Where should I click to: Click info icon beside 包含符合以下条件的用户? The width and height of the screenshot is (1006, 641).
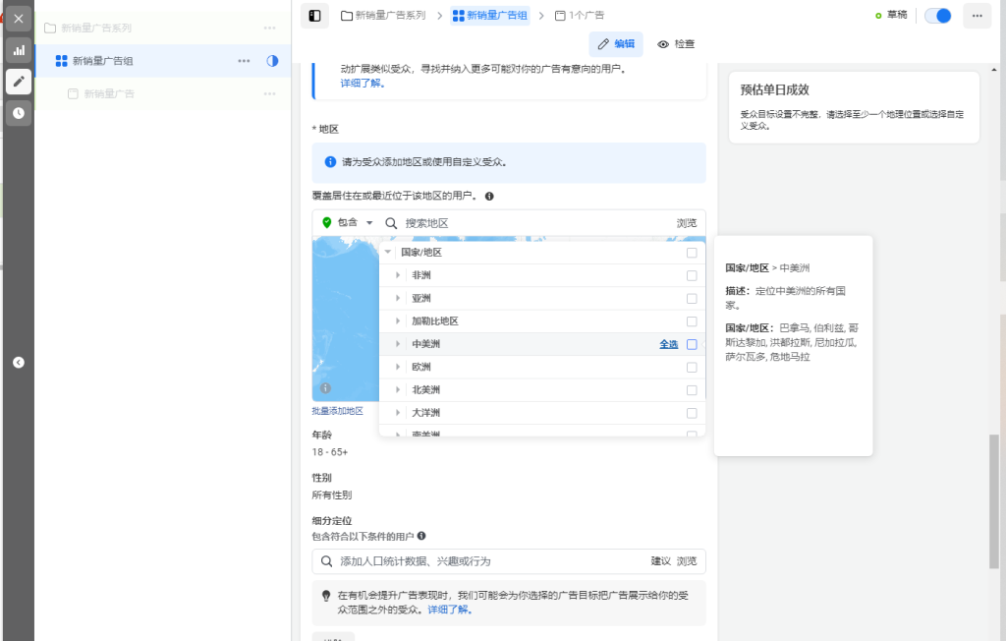pos(421,536)
